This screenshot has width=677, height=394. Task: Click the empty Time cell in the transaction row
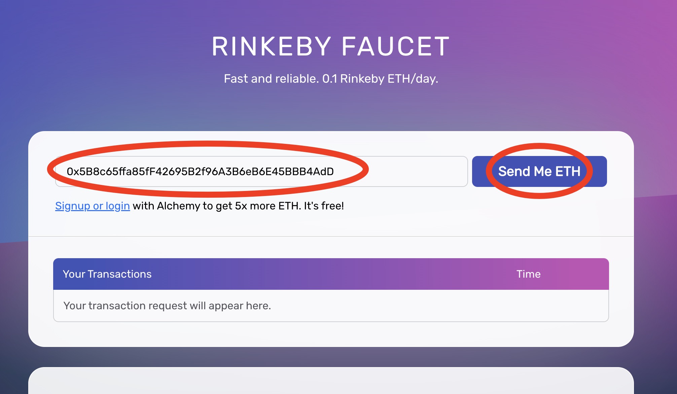pos(528,306)
